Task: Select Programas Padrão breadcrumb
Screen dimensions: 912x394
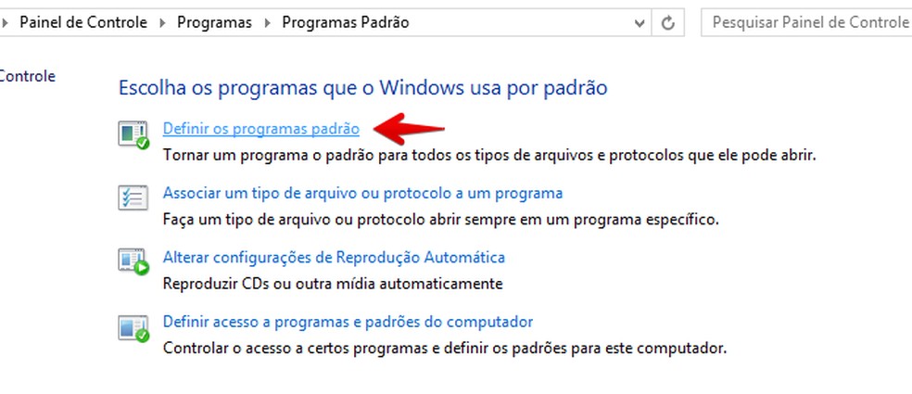Action: coord(346,22)
